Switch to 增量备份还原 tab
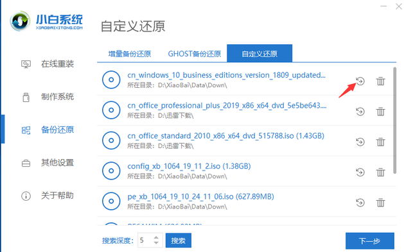Image resolution: width=404 pixels, height=252 pixels. [129, 54]
